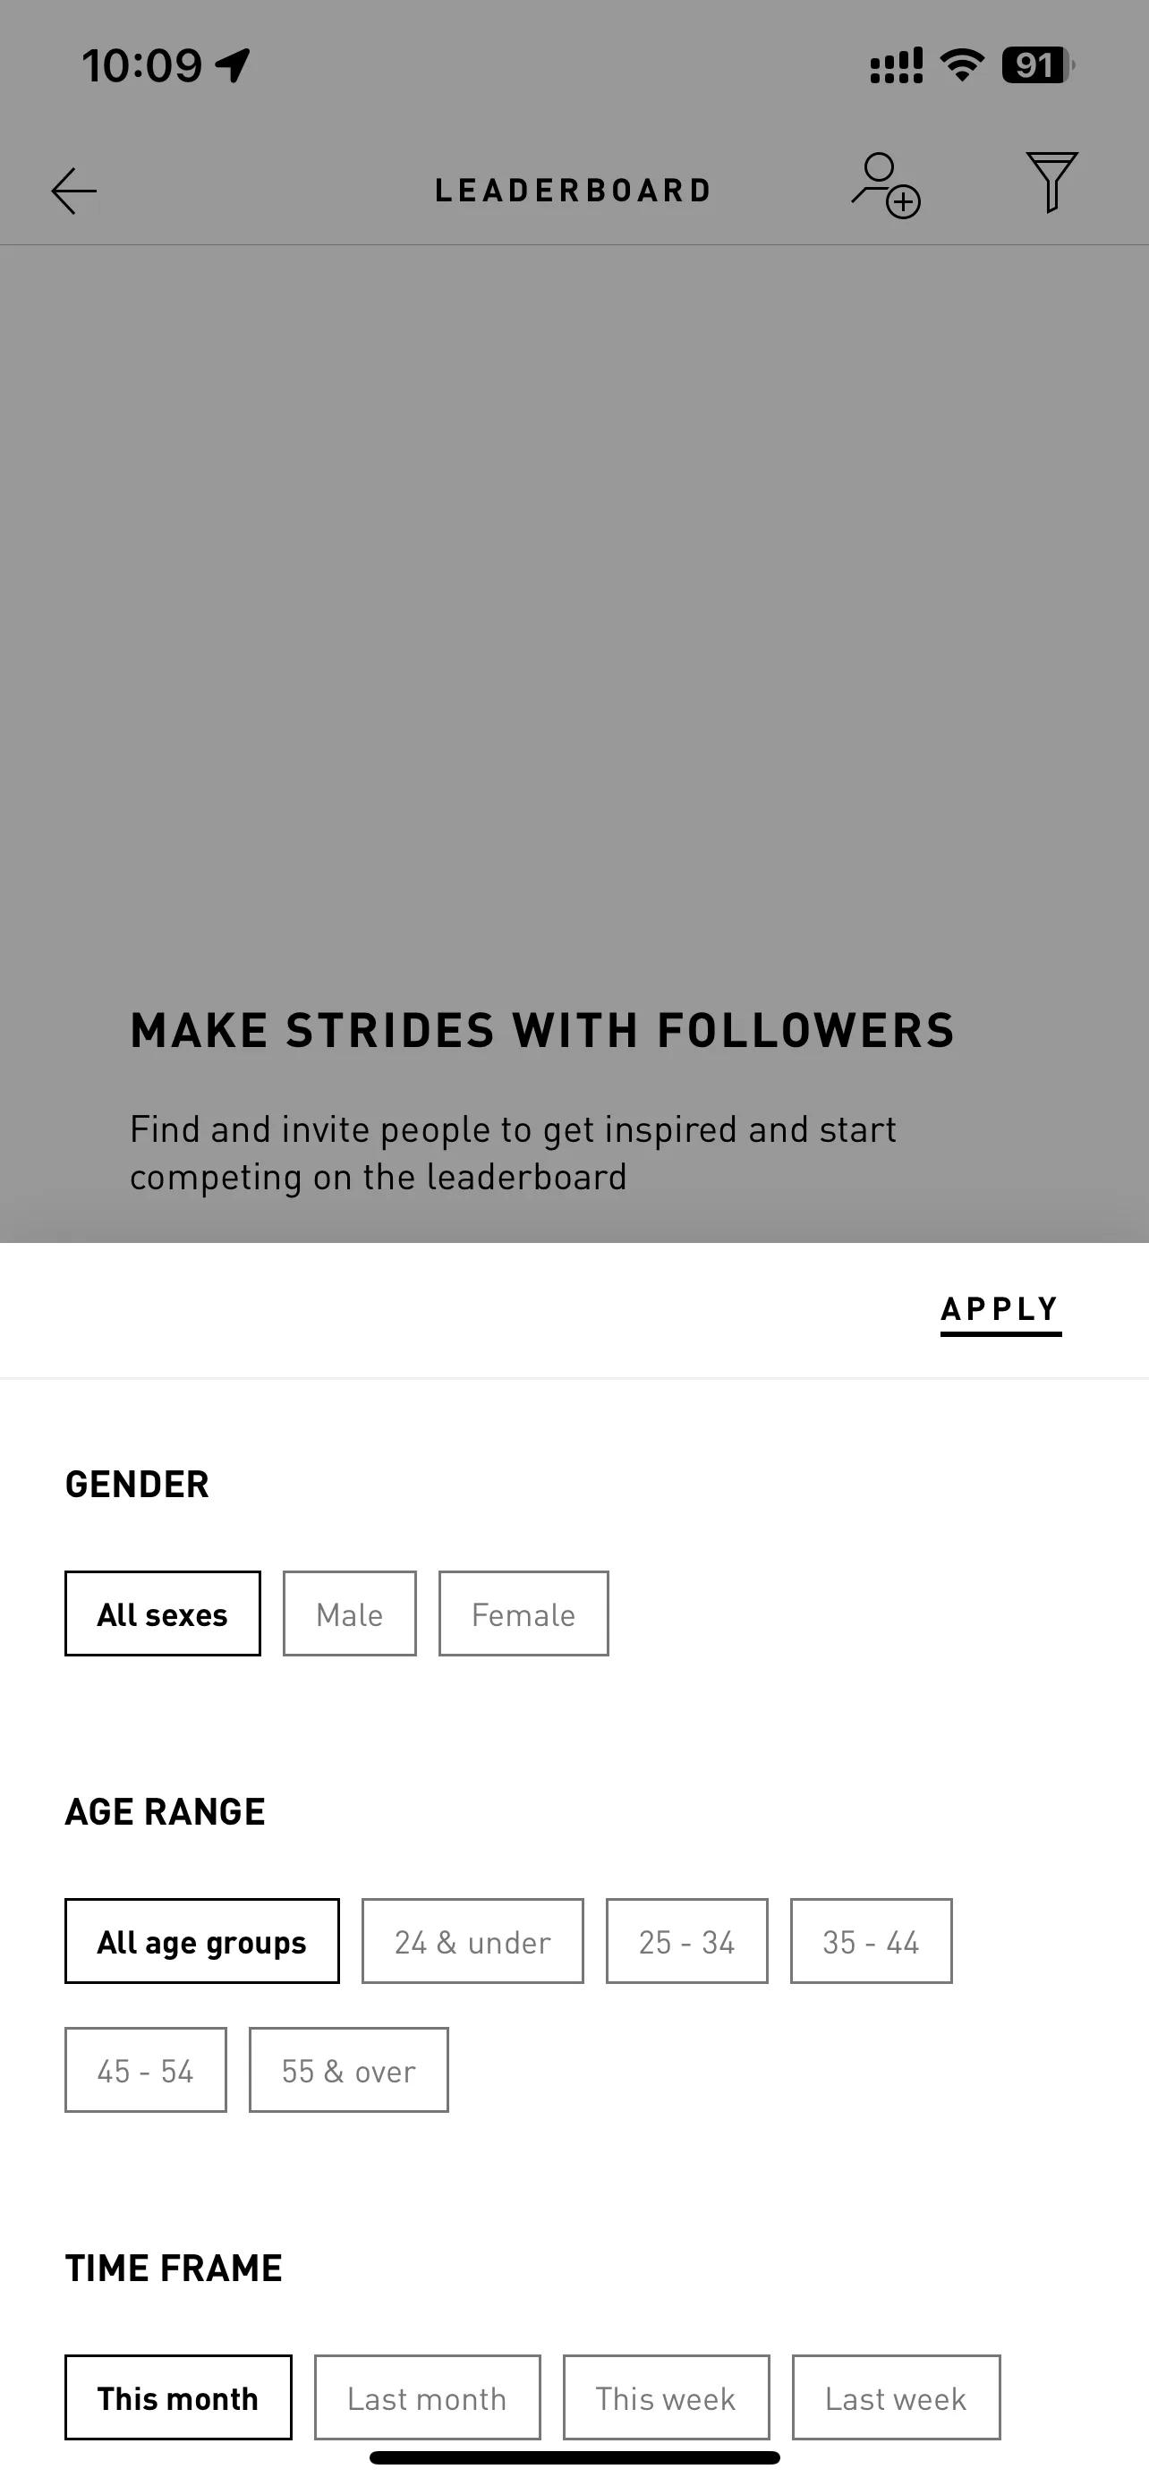The height and width of the screenshot is (2486, 1149).
Task: Pick the 45 - 54 age range
Action: tap(146, 2070)
